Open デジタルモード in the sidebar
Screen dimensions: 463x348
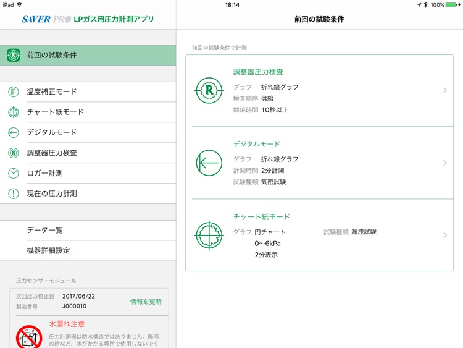click(88, 132)
